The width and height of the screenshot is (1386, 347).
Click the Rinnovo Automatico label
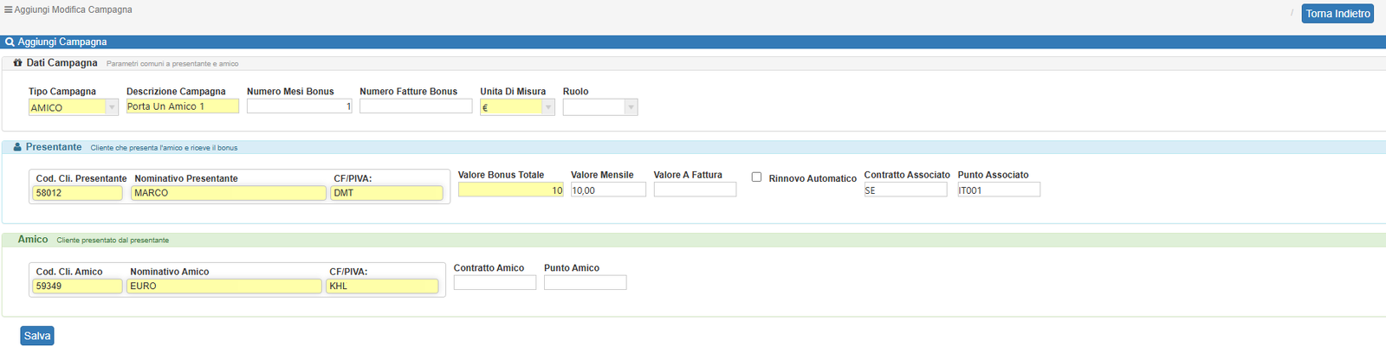point(813,178)
